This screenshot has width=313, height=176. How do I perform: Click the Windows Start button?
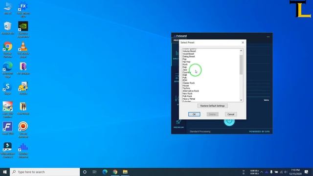click(5, 172)
